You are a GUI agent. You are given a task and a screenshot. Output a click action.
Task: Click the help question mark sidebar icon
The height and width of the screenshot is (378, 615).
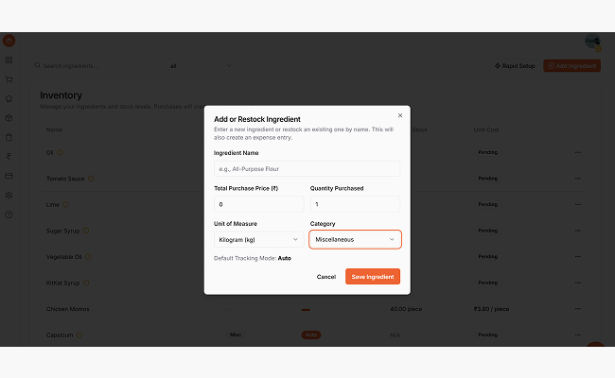[x=9, y=215]
